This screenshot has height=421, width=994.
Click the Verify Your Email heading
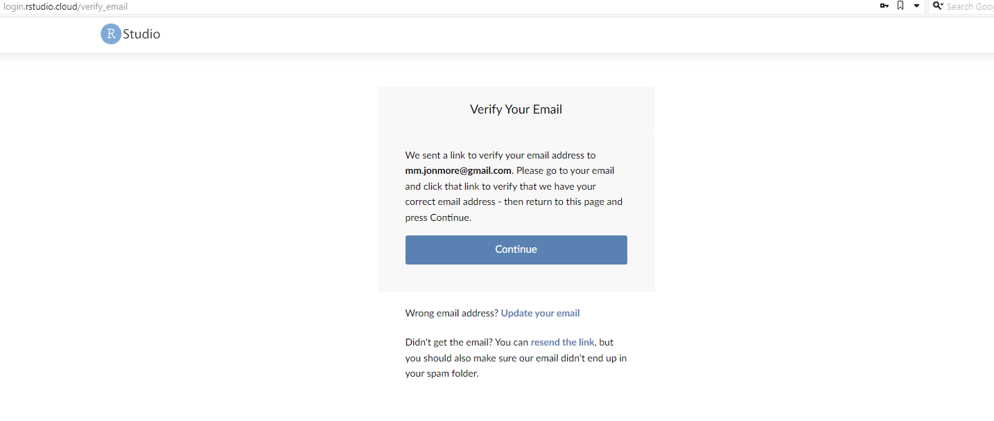pyautogui.click(x=516, y=109)
